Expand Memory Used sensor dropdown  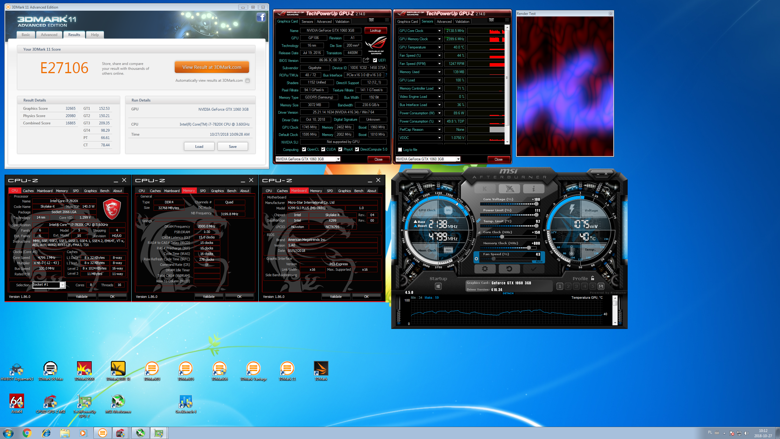click(x=439, y=72)
